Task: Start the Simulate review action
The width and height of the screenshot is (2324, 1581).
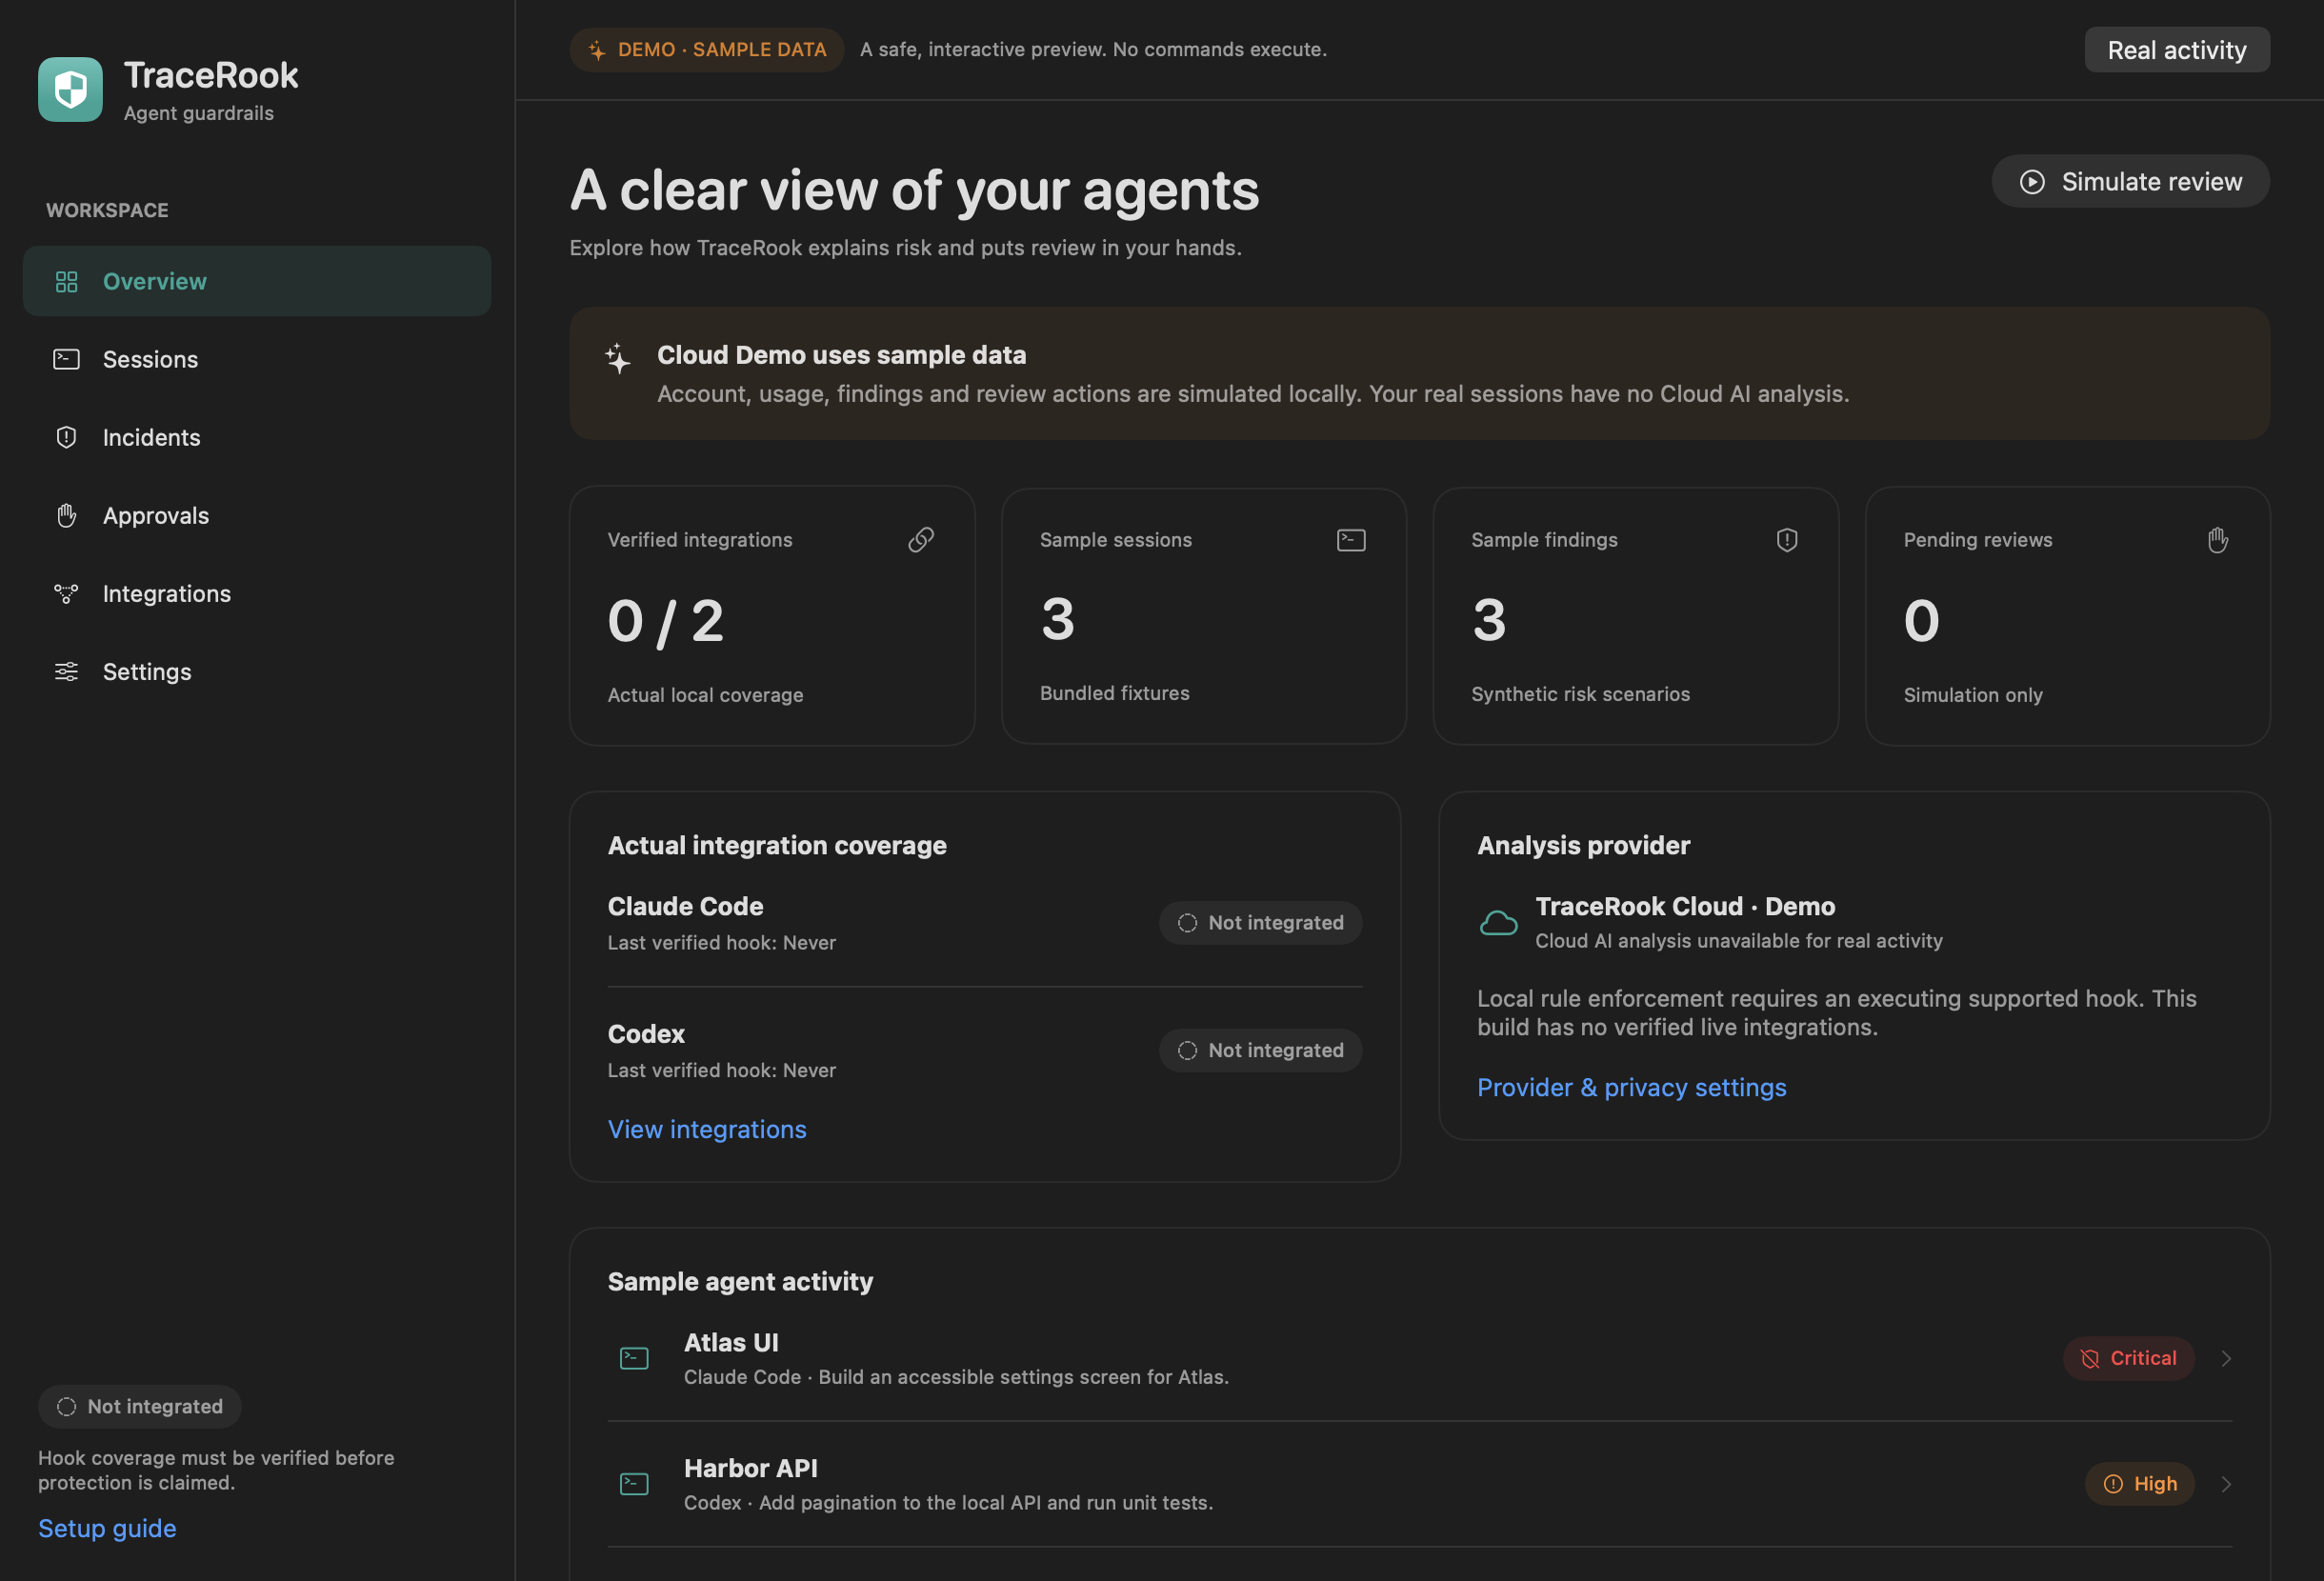Action: point(2130,182)
